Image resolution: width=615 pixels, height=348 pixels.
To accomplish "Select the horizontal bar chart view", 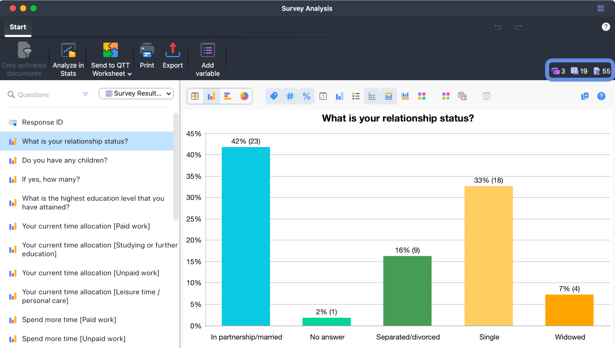I will (x=228, y=96).
